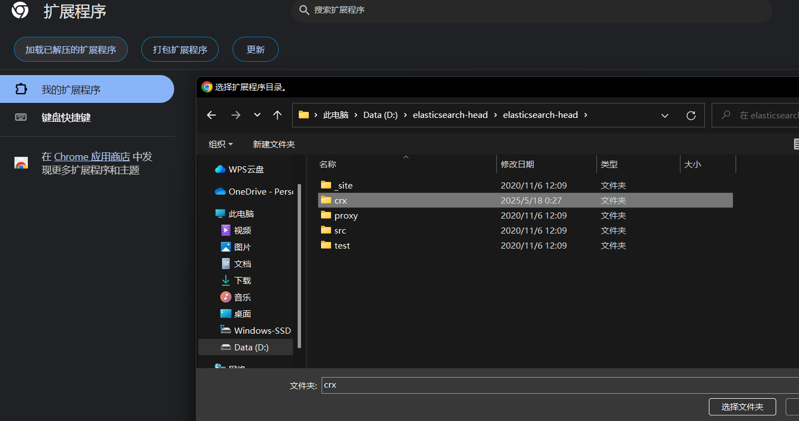The height and width of the screenshot is (421, 799).
Task: Open OneDrive - Personal in navigation pane
Action: click(x=253, y=191)
